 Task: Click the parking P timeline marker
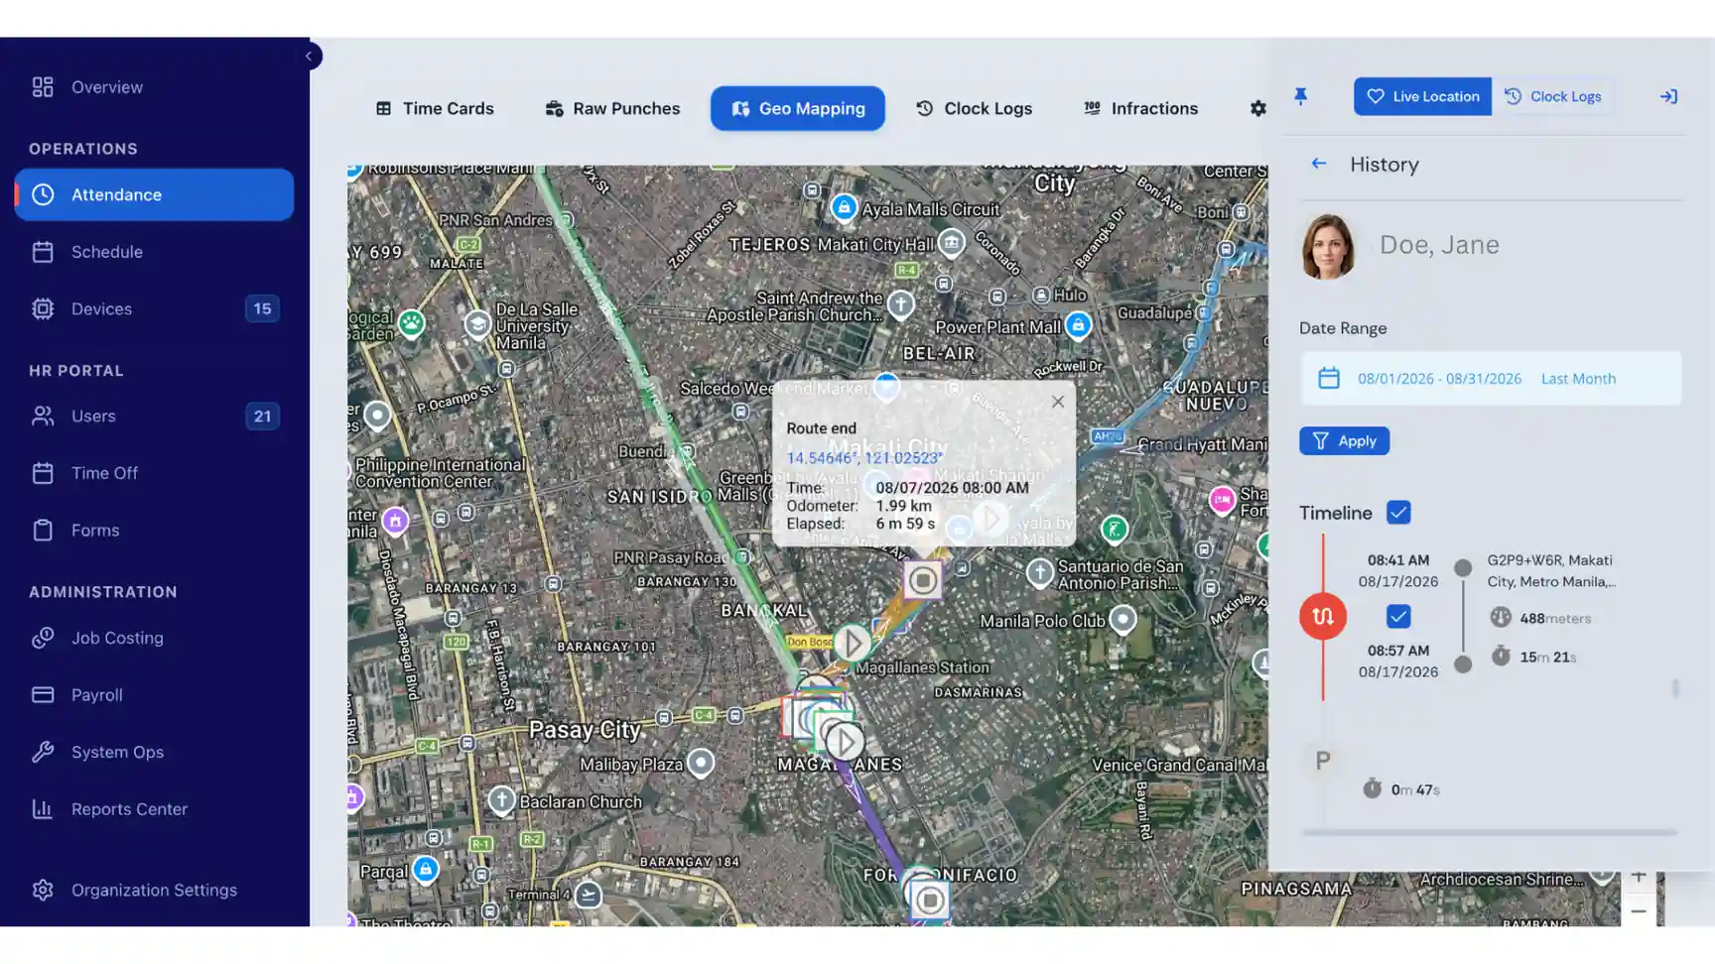tap(1323, 762)
